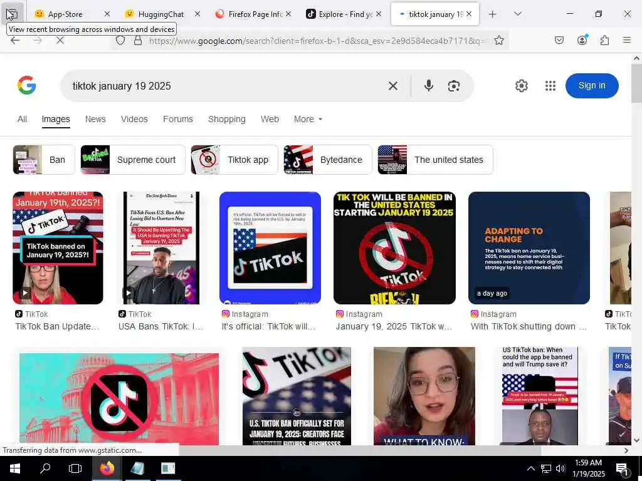Switch to the Web results tab
The image size is (642, 481).
point(270,119)
